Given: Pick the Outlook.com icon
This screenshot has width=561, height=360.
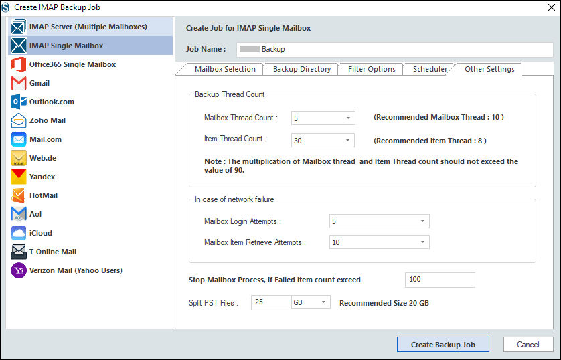Looking at the screenshot, I should tap(18, 102).
